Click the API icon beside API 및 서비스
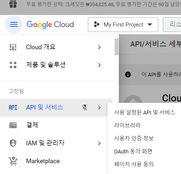This screenshot has width=181, height=174. [x=13, y=107]
